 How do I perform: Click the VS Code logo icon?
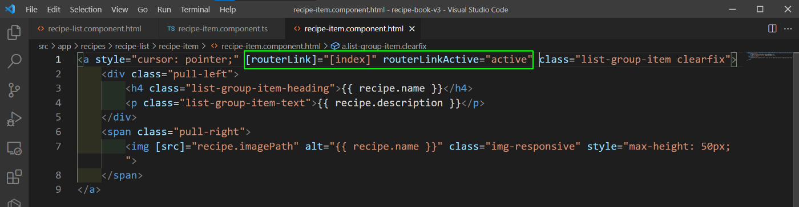tap(10, 10)
